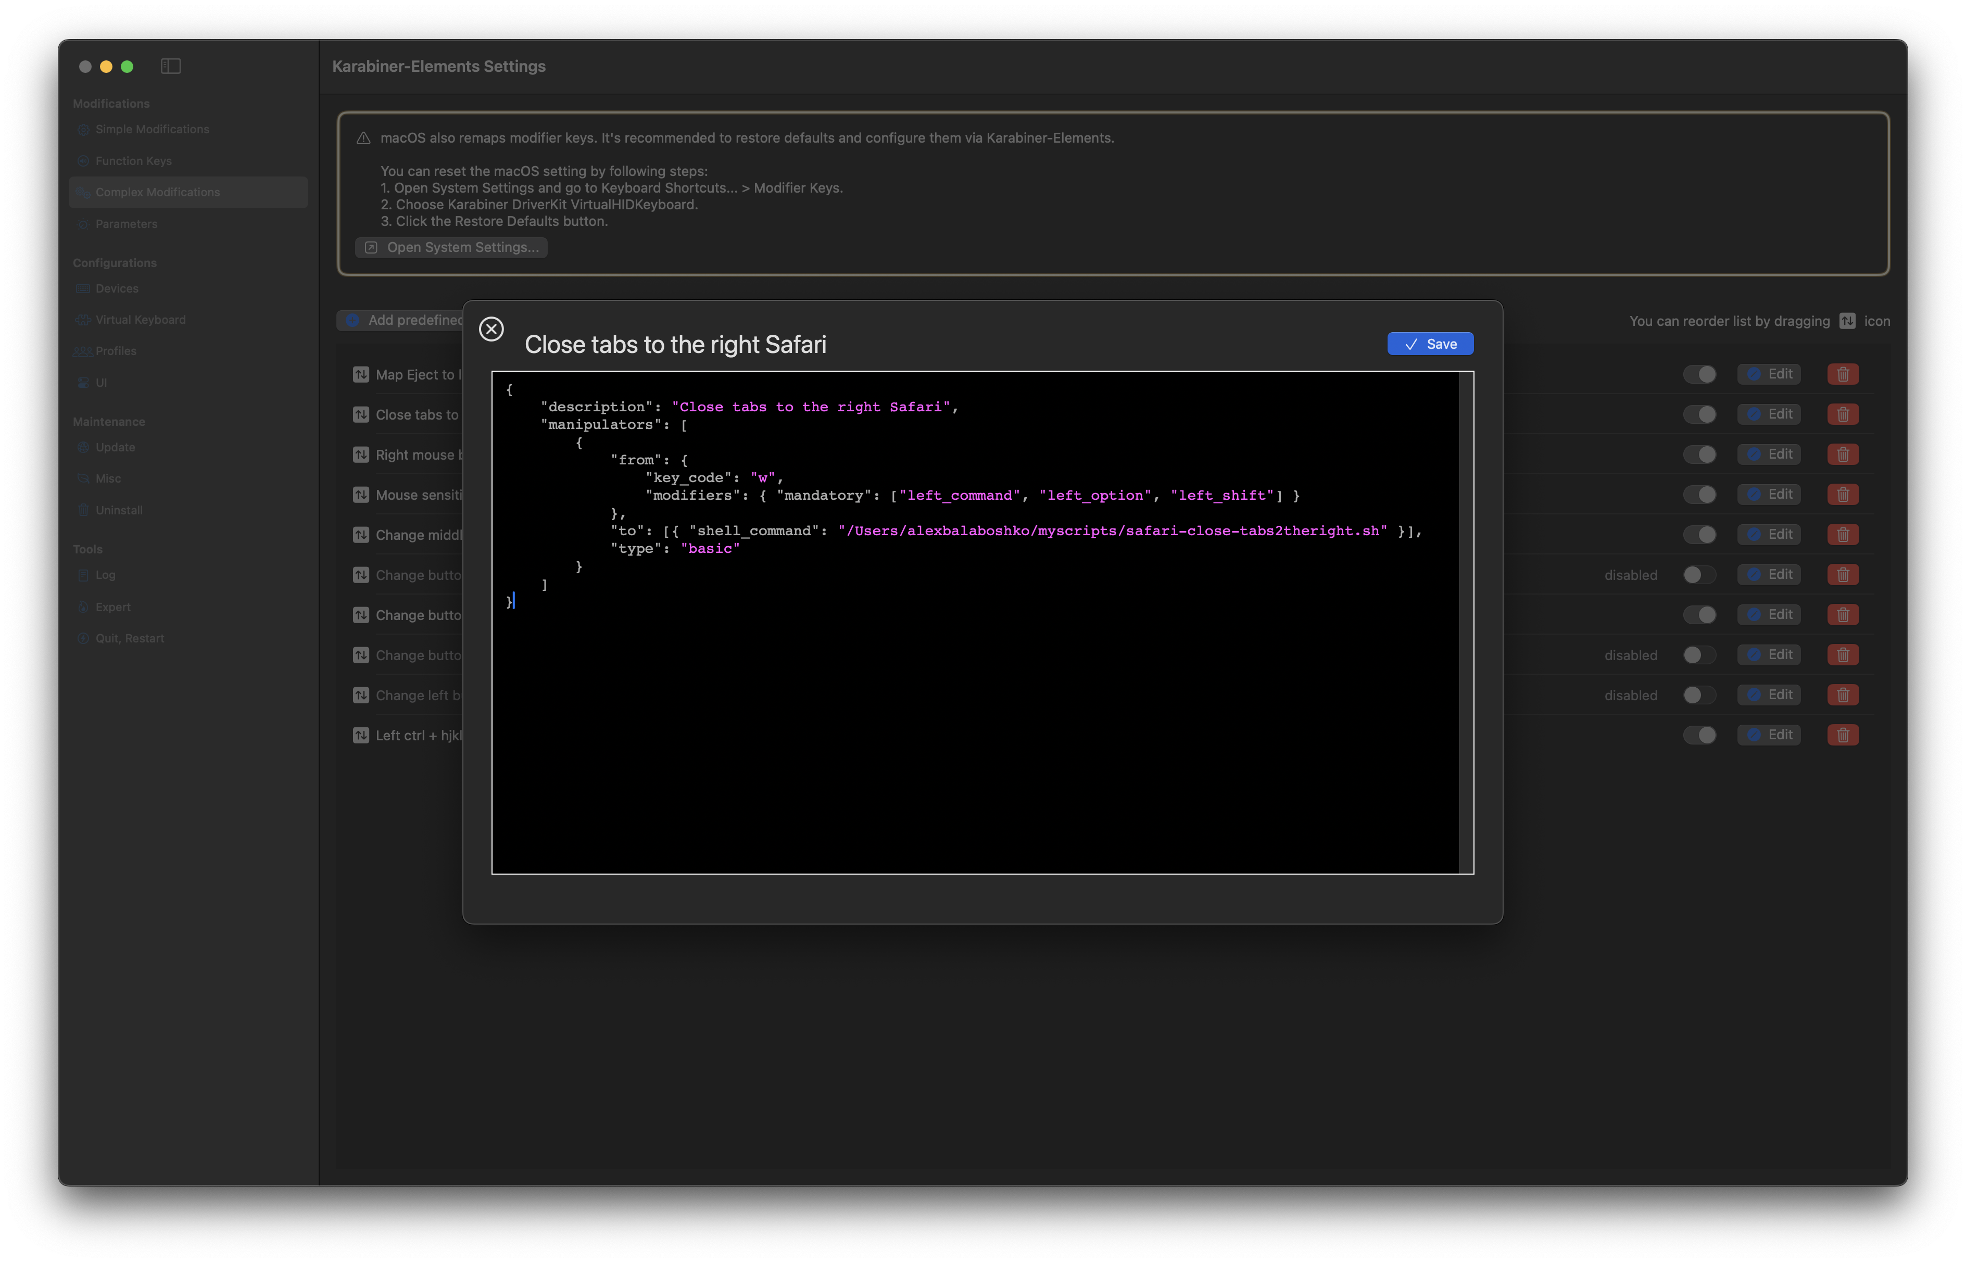Open the Expert tool

point(114,607)
